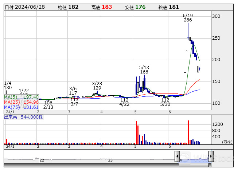The image size is (238, 171).
Task: Click the 22 year marker in the navigator
Action: 42,160
